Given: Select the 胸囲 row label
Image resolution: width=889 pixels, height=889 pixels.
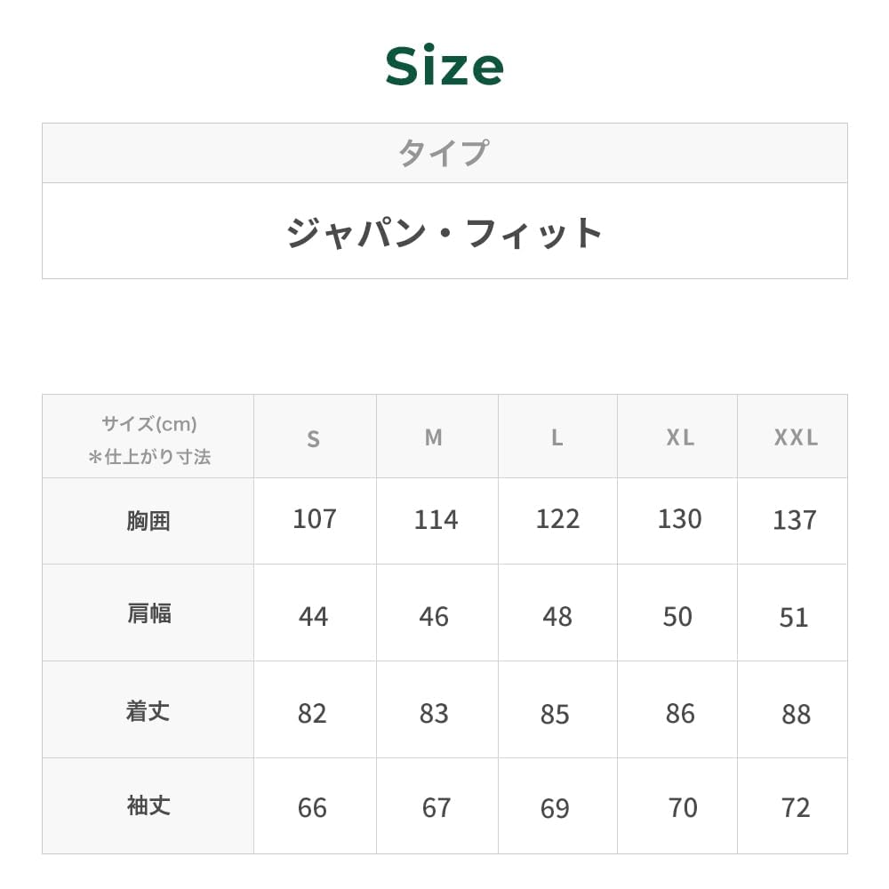Looking at the screenshot, I should tap(148, 521).
